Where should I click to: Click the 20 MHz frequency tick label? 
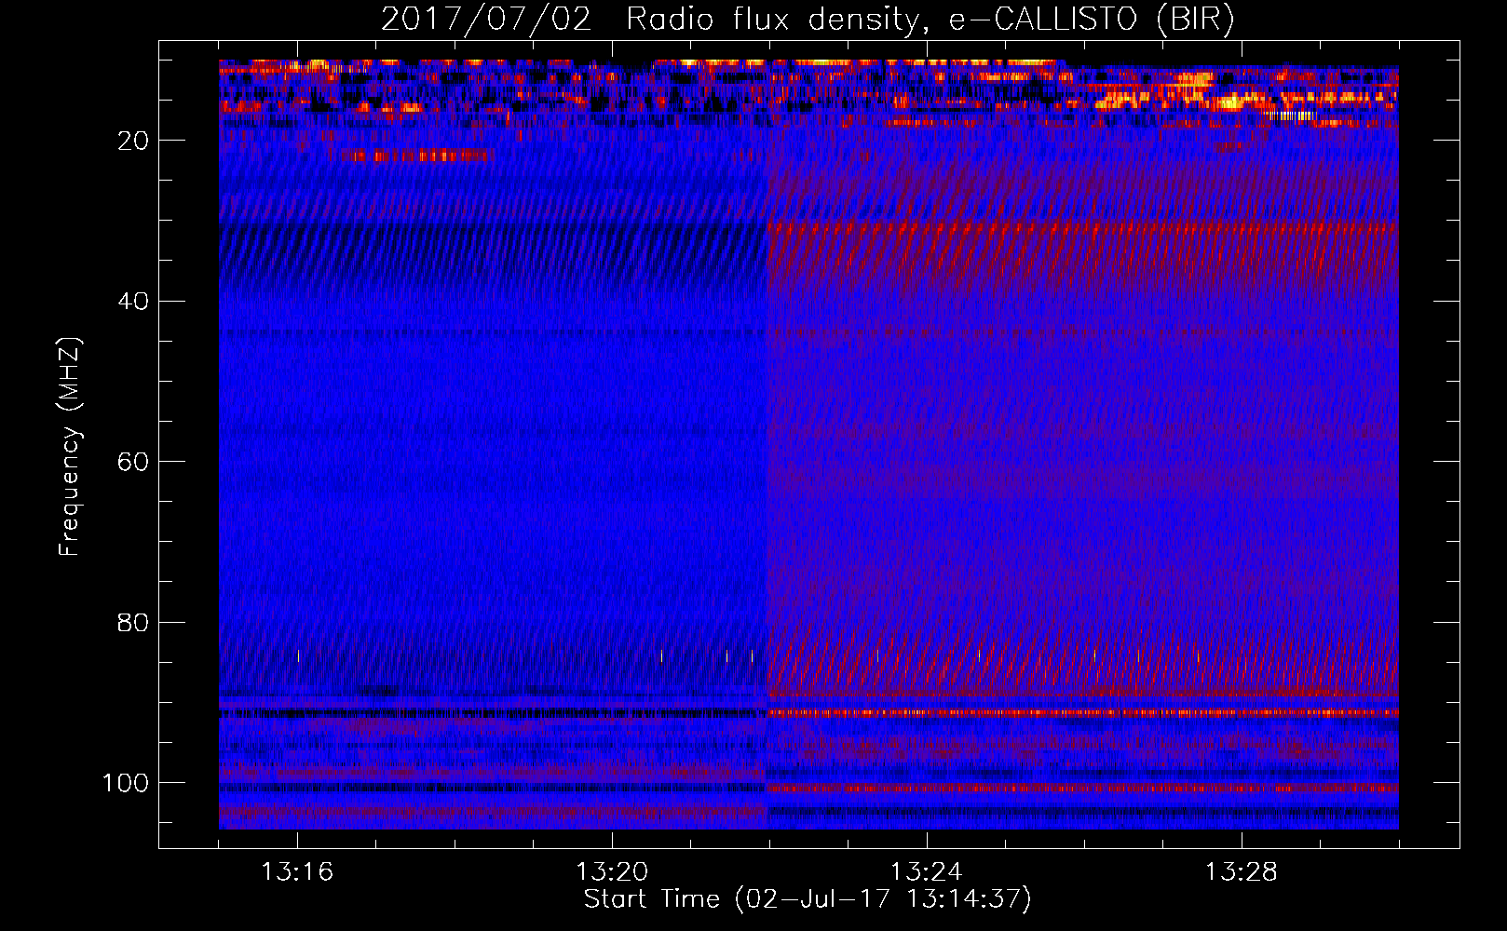point(133,141)
